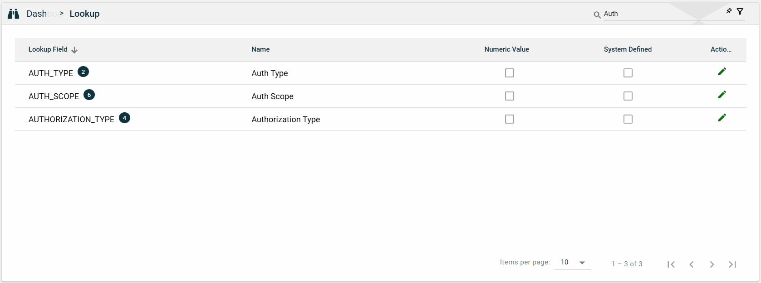This screenshot has width=761, height=283.
Task: Toggle System Defined checkbox for Auth Scope
Action: coord(628,96)
